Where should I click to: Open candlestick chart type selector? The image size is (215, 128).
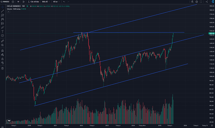click(24, 2)
